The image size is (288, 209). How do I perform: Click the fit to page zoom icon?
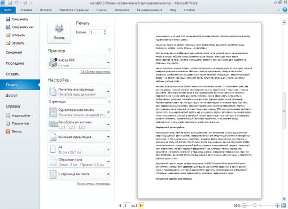tap(283, 206)
